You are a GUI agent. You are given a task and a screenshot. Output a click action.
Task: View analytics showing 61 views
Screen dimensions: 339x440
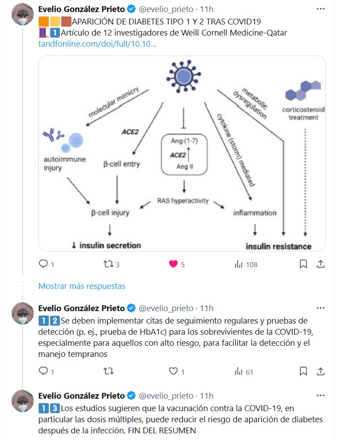point(239,372)
